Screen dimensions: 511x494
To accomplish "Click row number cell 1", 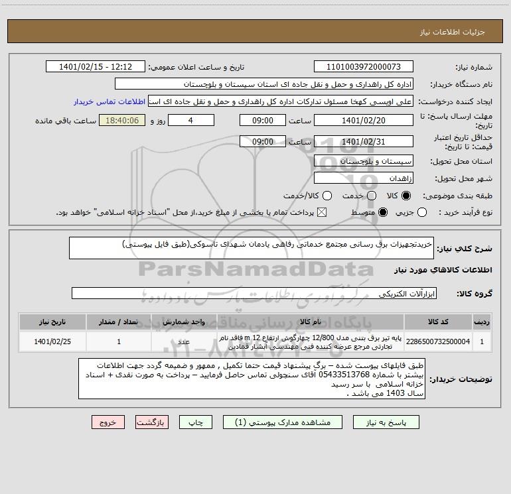I will tap(482, 341).
